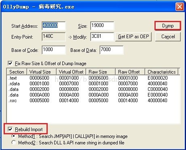Click characteristics value C0000040
186x150 pixels.
(x=158, y=89)
